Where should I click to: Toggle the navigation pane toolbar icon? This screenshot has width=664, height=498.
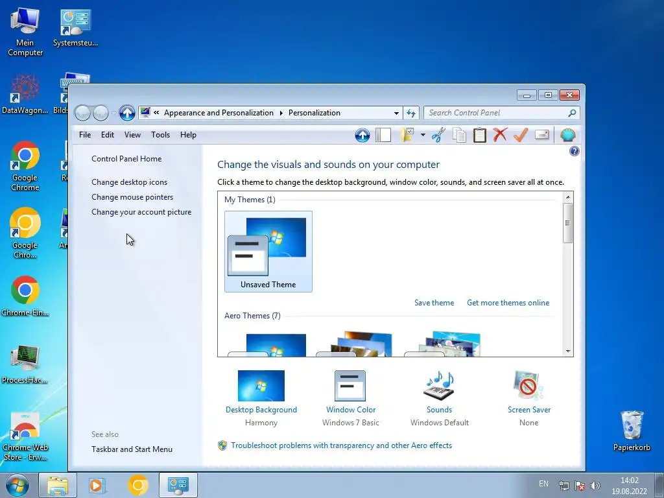(383, 135)
